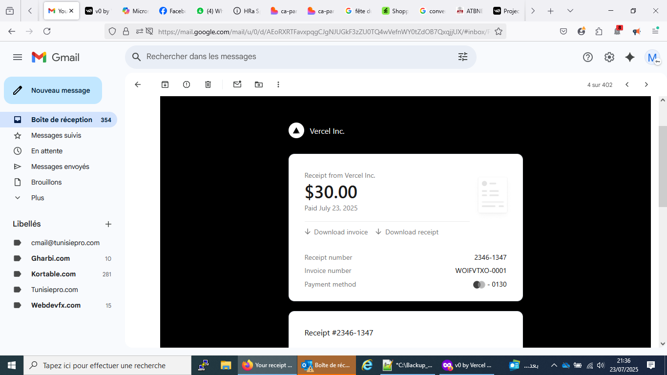Image resolution: width=667 pixels, height=375 pixels.
Task: Open the Messages envoyés folder
Action: pos(60,167)
